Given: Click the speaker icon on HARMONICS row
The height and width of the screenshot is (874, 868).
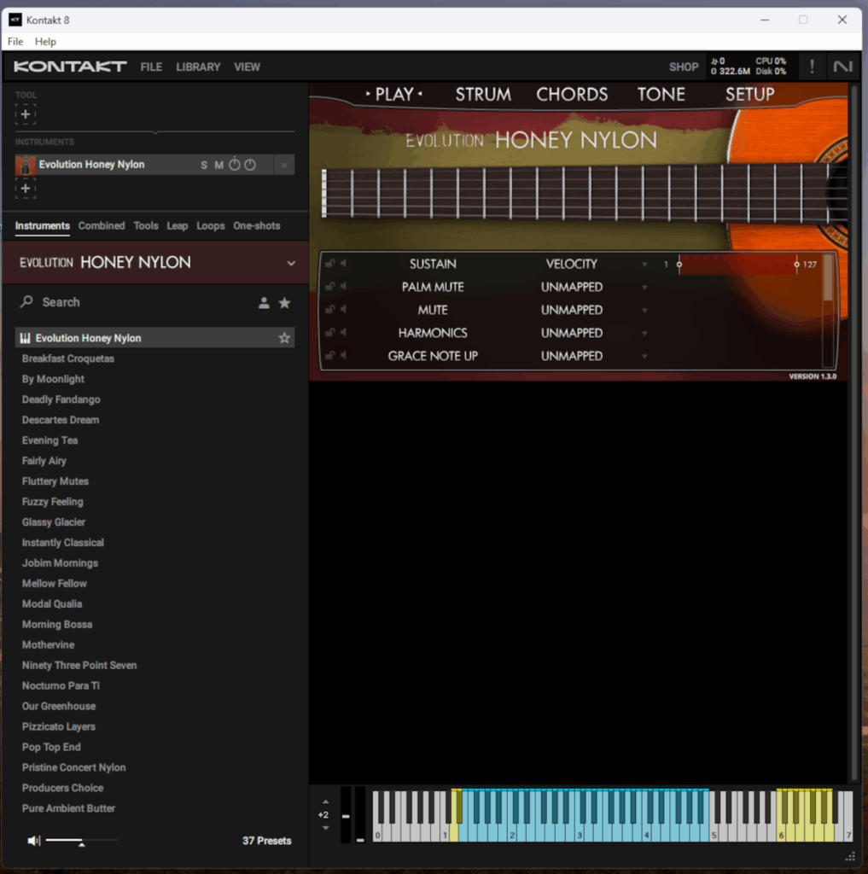Looking at the screenshot, I should click(343, 333).
